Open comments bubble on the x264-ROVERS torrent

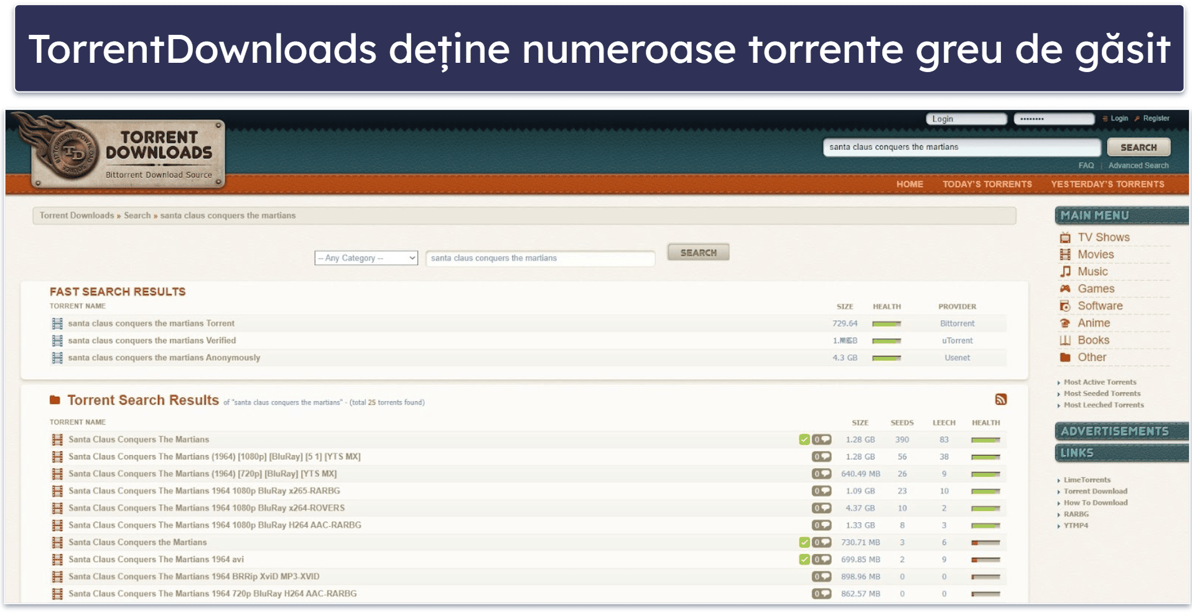coord(821,508)
